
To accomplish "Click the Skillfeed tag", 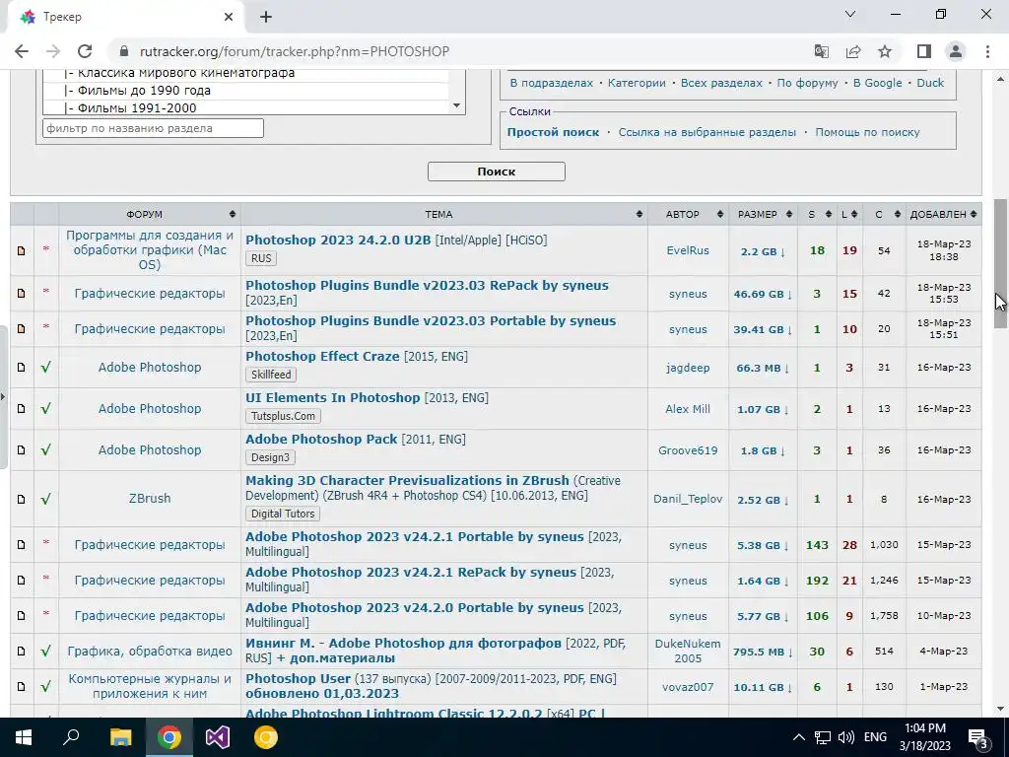I will point(271,375).
